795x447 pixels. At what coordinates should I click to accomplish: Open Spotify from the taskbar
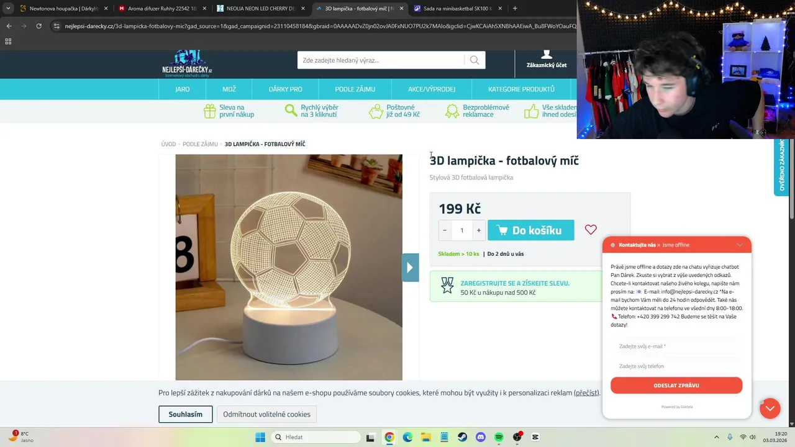point(499,437)
